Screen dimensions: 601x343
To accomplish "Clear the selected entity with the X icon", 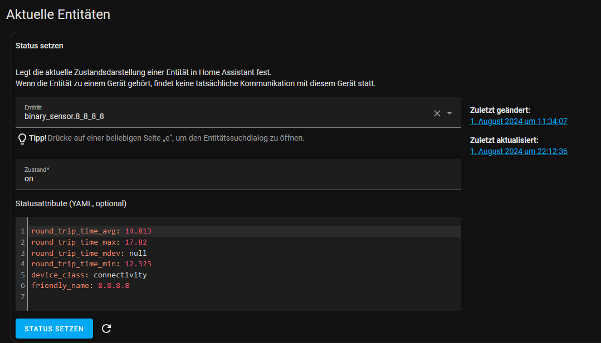I will (437, 113).
